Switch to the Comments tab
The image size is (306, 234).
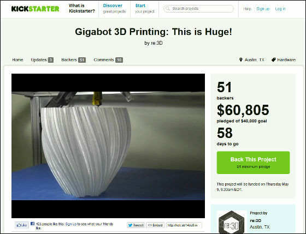click(108, 60)
